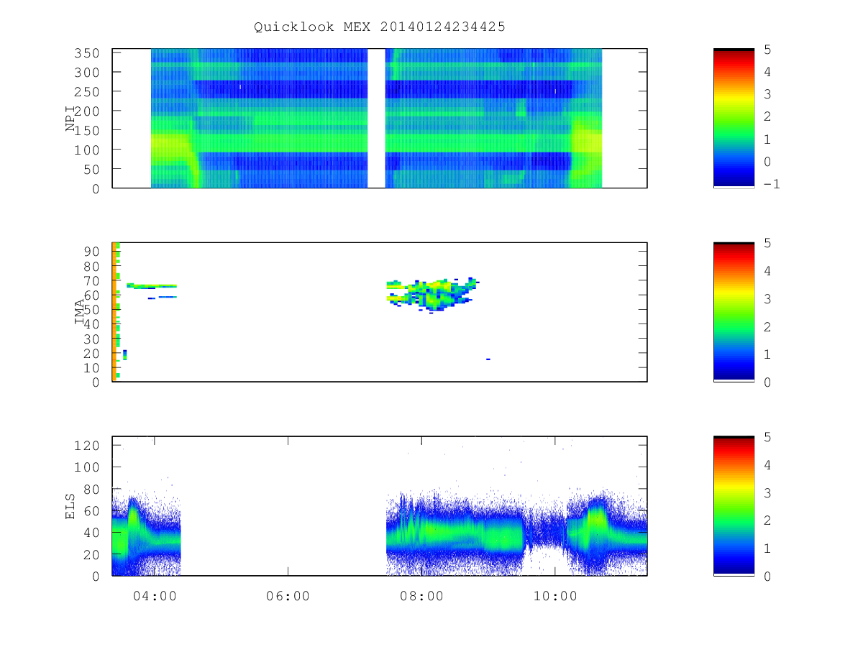Click the 08:00 time axis label
Viewport: 863px width, 647px height.
pyautogui.click(x=421, y=596)
